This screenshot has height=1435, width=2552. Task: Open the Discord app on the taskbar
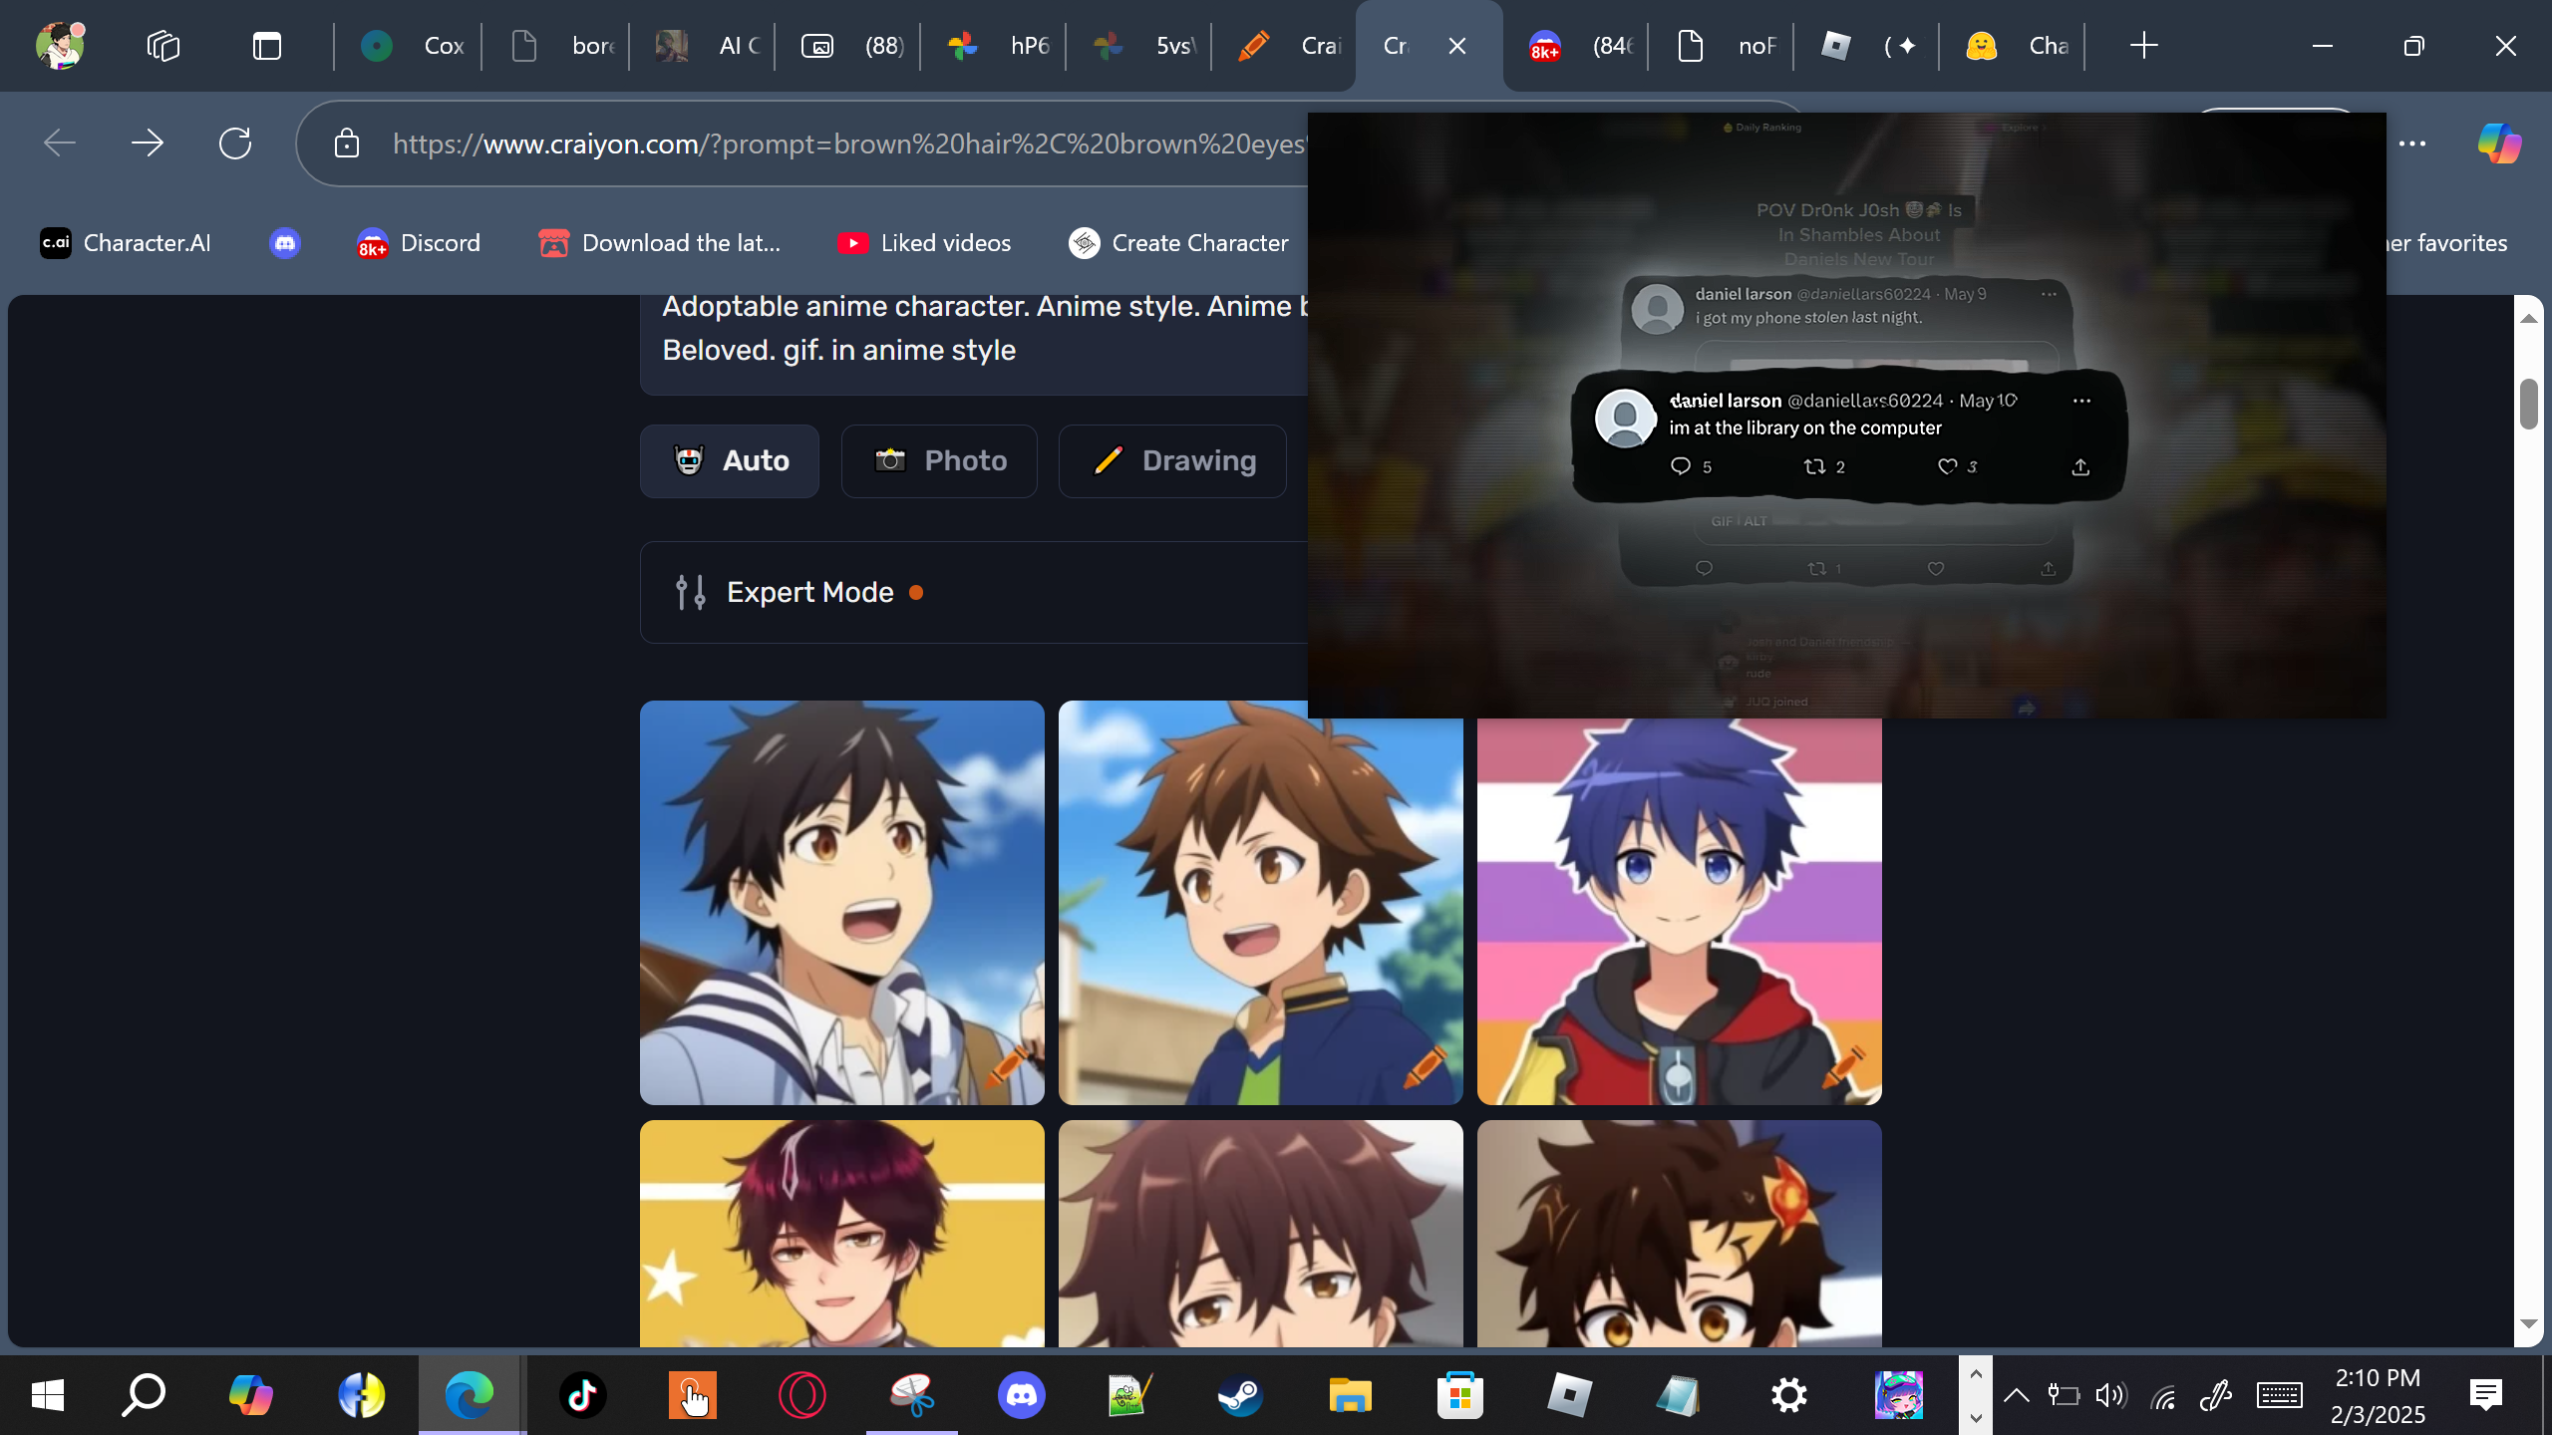(x=1022, y=1395)
